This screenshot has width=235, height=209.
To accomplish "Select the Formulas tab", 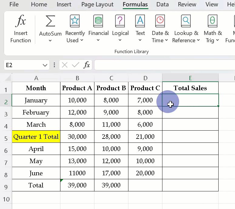I will point(135,5).
